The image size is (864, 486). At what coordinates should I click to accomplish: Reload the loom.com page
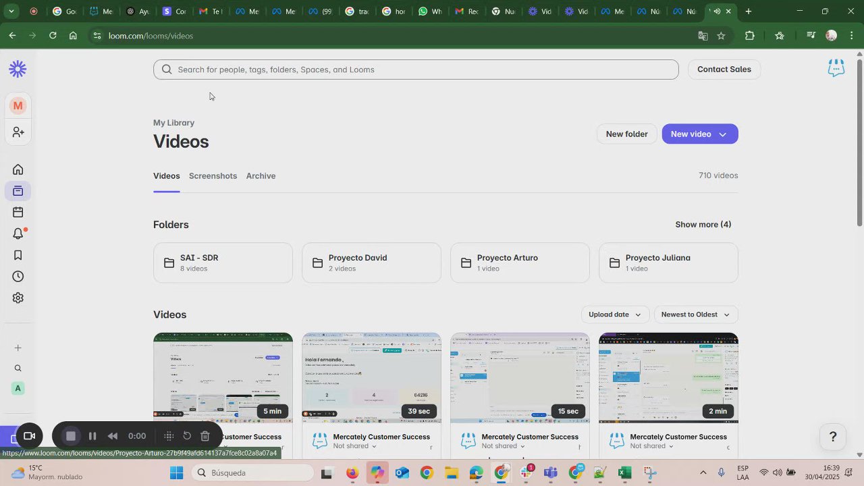click(53, 36)
